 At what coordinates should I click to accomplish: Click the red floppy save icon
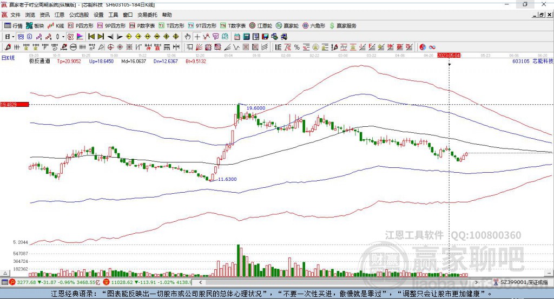265,37
